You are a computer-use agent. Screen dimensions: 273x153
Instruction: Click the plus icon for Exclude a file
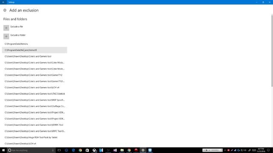pos(6,28)
